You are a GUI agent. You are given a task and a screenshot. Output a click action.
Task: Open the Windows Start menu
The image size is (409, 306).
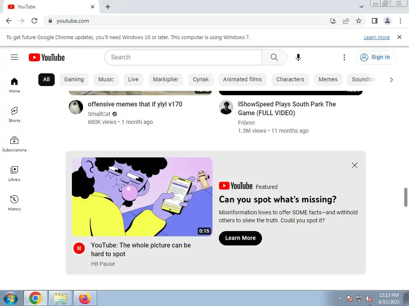[11, 298]
